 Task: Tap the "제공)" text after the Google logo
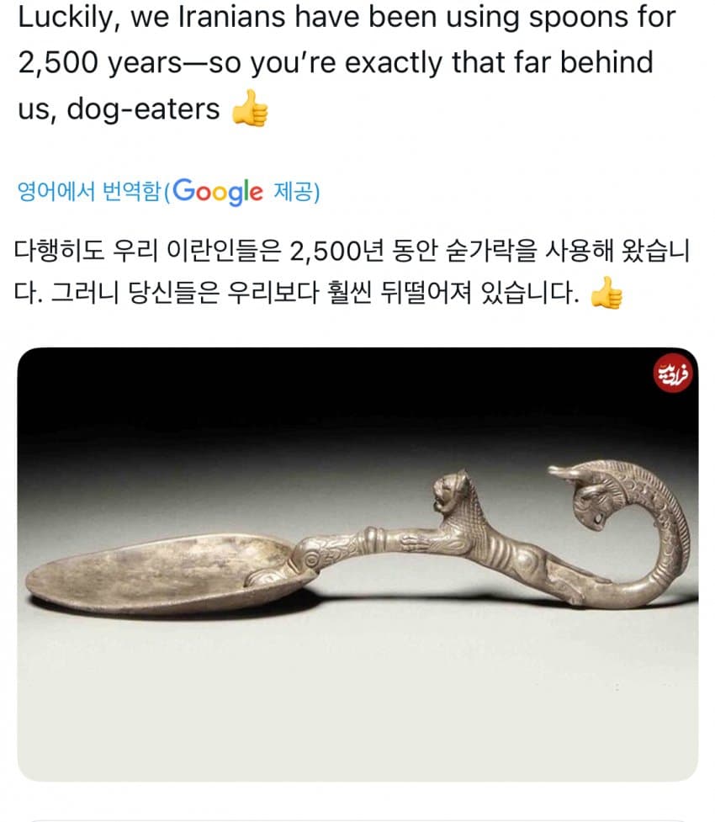297,192
